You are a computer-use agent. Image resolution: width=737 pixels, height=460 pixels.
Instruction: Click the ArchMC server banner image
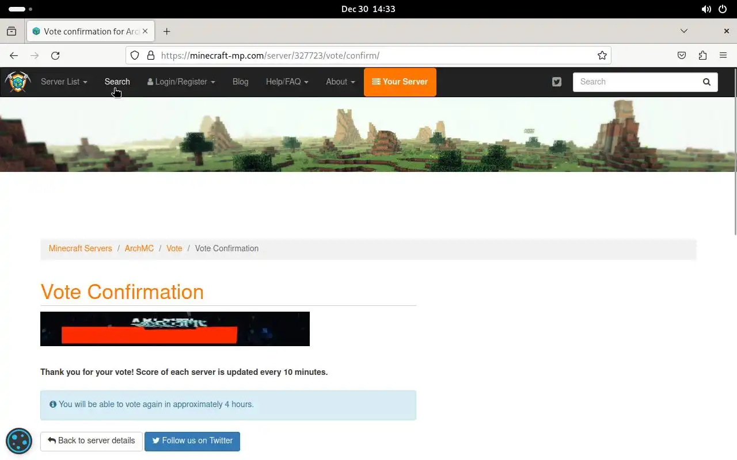coord(175,329)
